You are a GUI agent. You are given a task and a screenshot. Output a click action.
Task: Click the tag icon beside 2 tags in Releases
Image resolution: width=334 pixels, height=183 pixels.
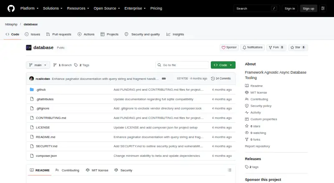click(x=247, y=167)
